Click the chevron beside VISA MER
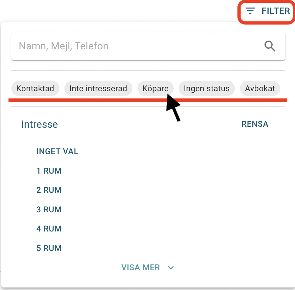The image size is (295, 290). [170, 268]
